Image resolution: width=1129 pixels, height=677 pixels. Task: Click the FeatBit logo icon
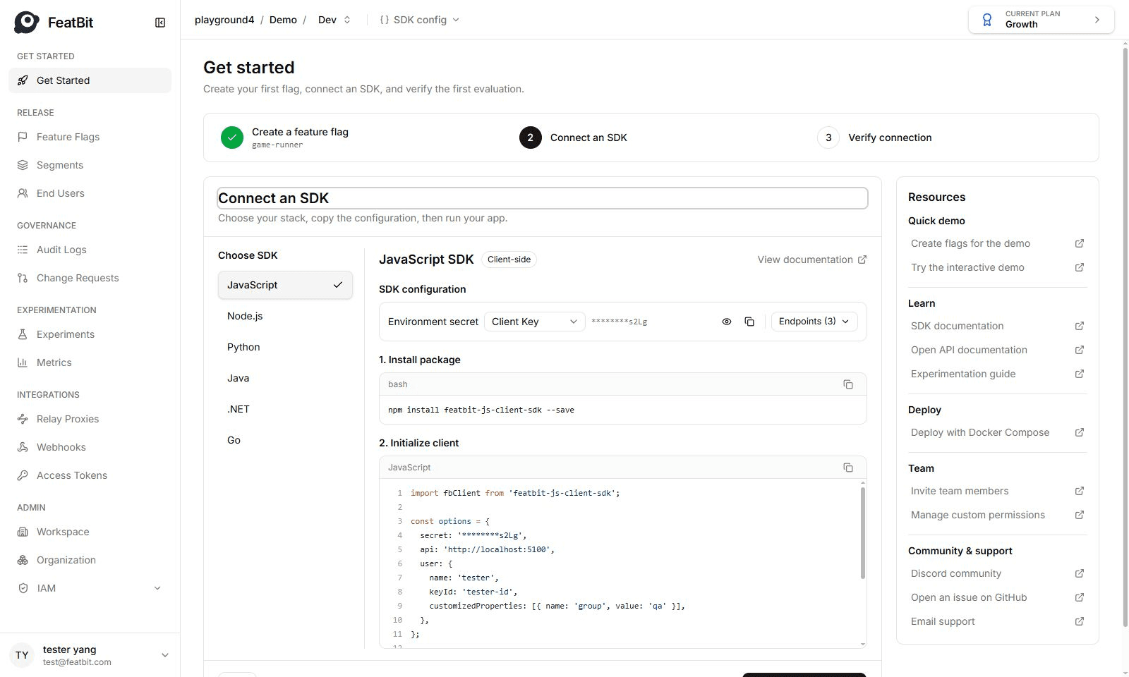tap(27, 23)
